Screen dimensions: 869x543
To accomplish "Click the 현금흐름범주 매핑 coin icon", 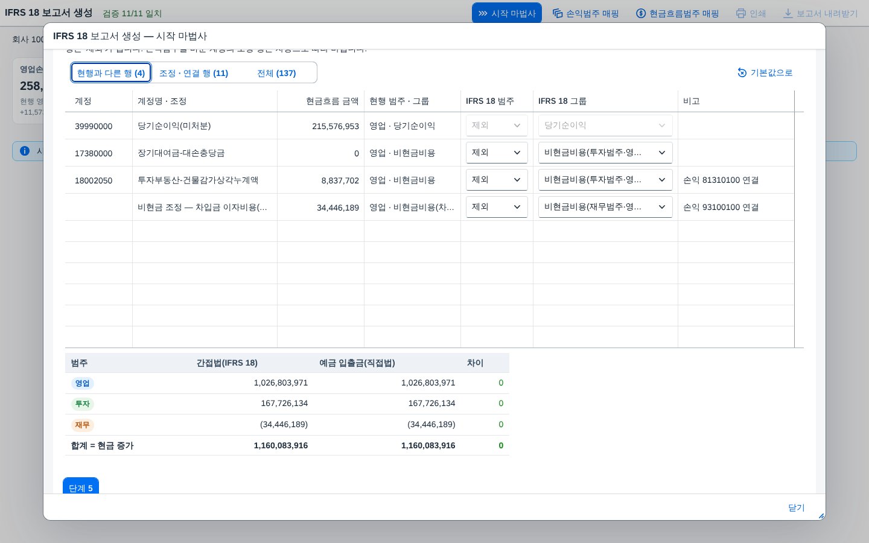I will click(x=641, y=13).
